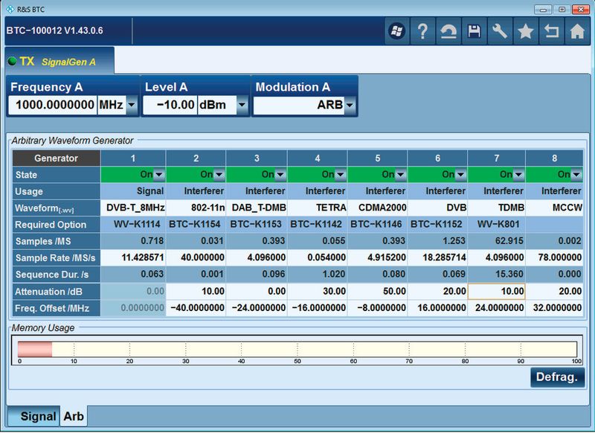Open the Favorites star icon
The height and width of the screenshot is (433, 595).
click(526, 31)
